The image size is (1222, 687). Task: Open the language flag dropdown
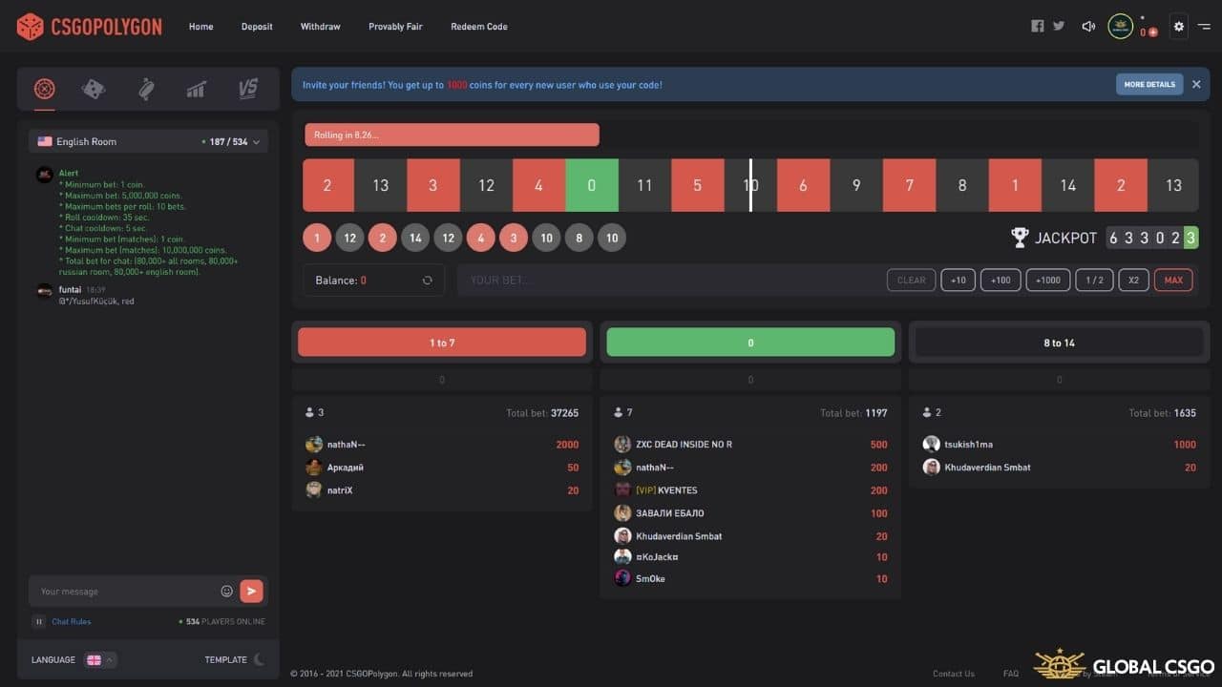(x=100, y=659)
